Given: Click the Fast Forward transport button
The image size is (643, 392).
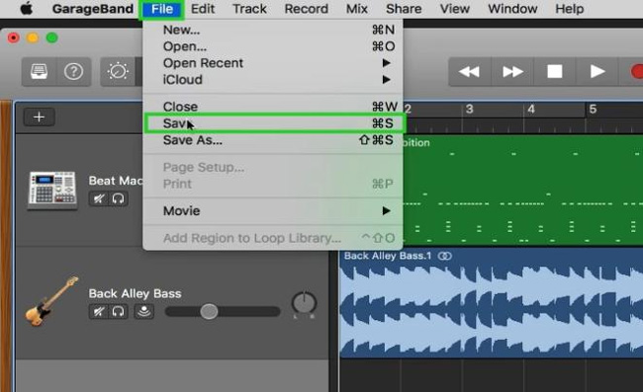Looking at the screenshot, I should pos(512,72).
